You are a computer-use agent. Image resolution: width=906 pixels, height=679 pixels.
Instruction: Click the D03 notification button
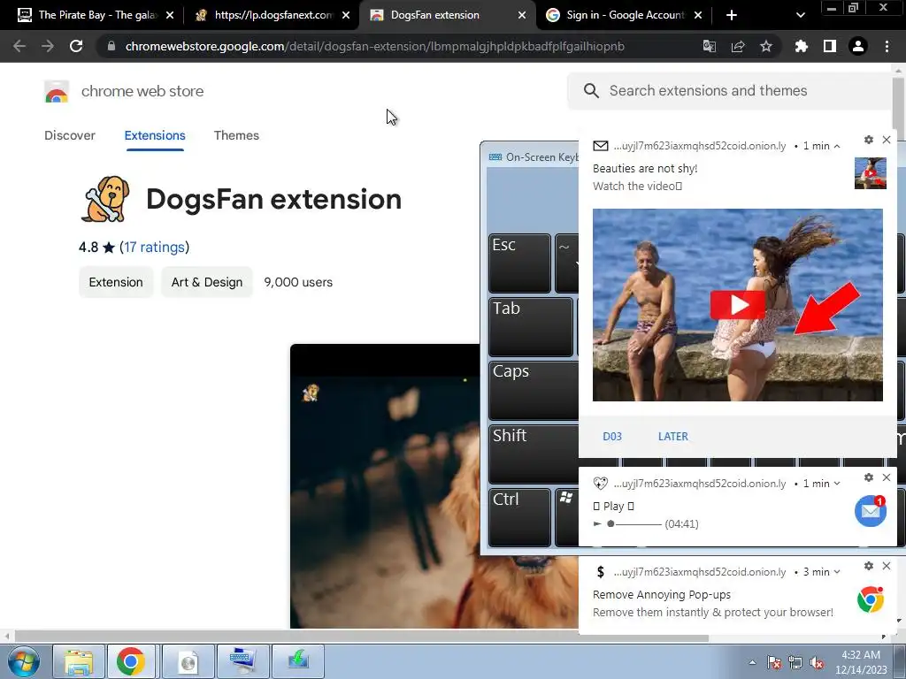click(612, 437)
